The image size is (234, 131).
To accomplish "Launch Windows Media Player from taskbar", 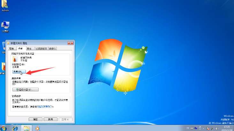I will (38, 128).
